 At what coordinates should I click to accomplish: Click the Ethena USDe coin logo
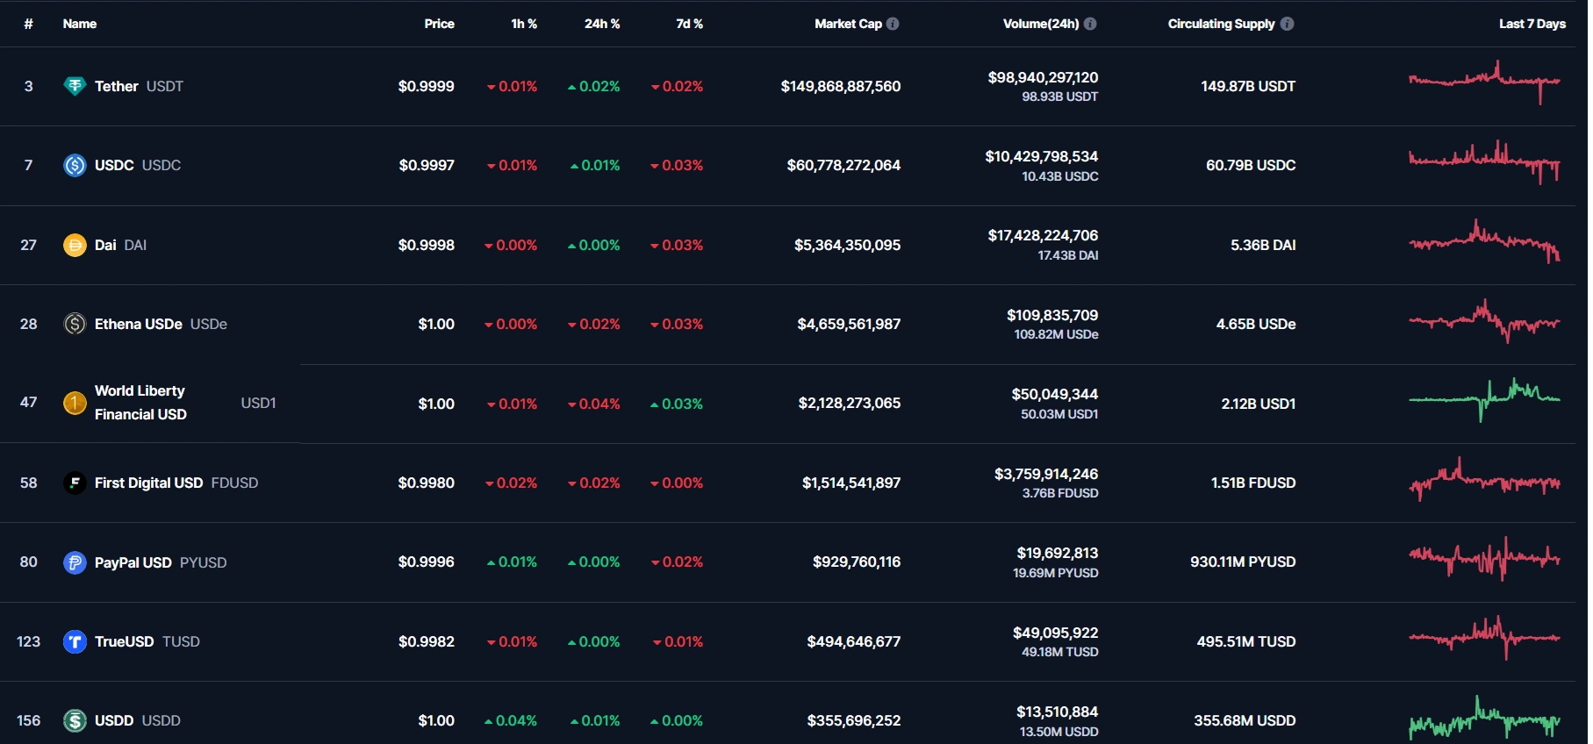pyautogui.click(x=75, y=324)
